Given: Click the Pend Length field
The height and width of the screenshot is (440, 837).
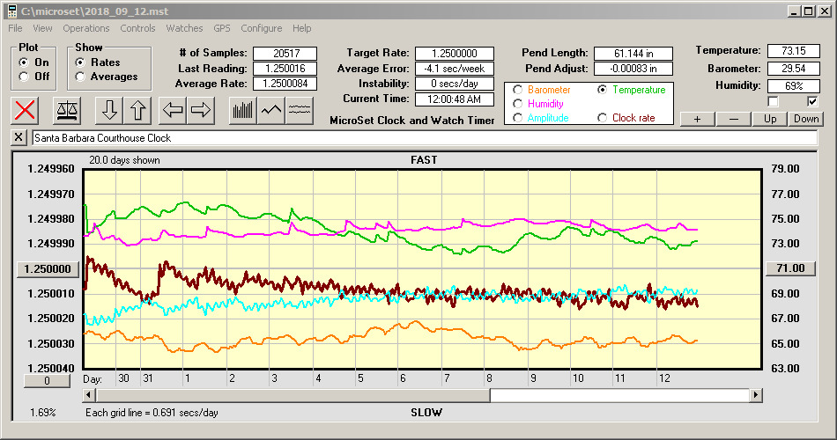Looking at the screenshot, I should tap(633, 54).
